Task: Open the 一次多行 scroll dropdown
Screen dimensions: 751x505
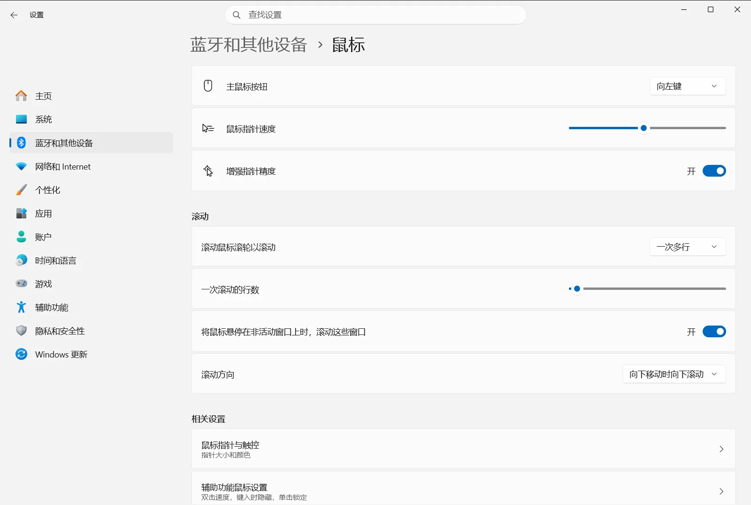Action: click(x=688, y=247)
